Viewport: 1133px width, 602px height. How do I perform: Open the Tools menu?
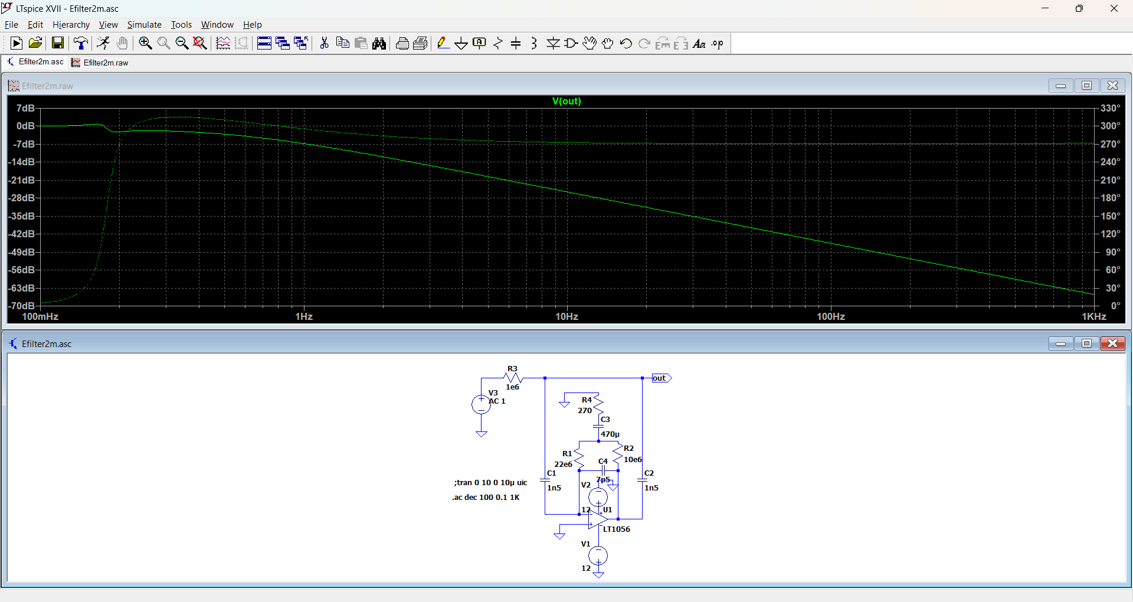click(181, 25)
